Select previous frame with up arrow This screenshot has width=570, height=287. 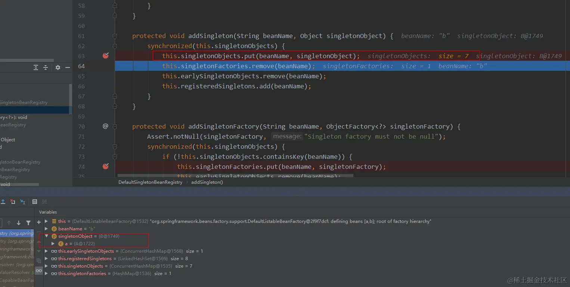(9, 223)
